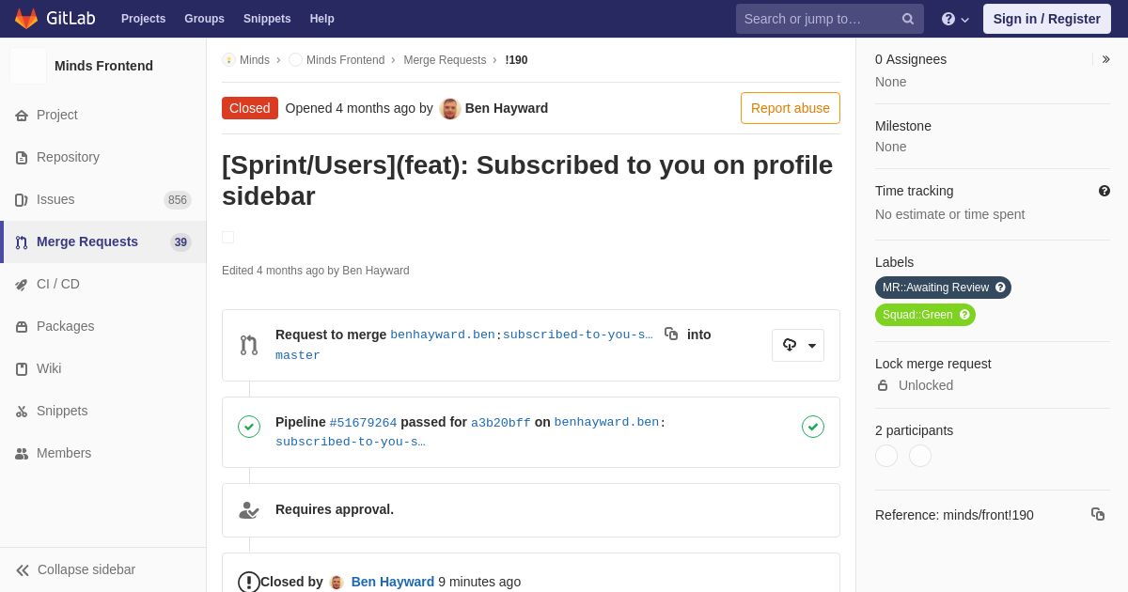Open the Groups menu

click(204, 19)
